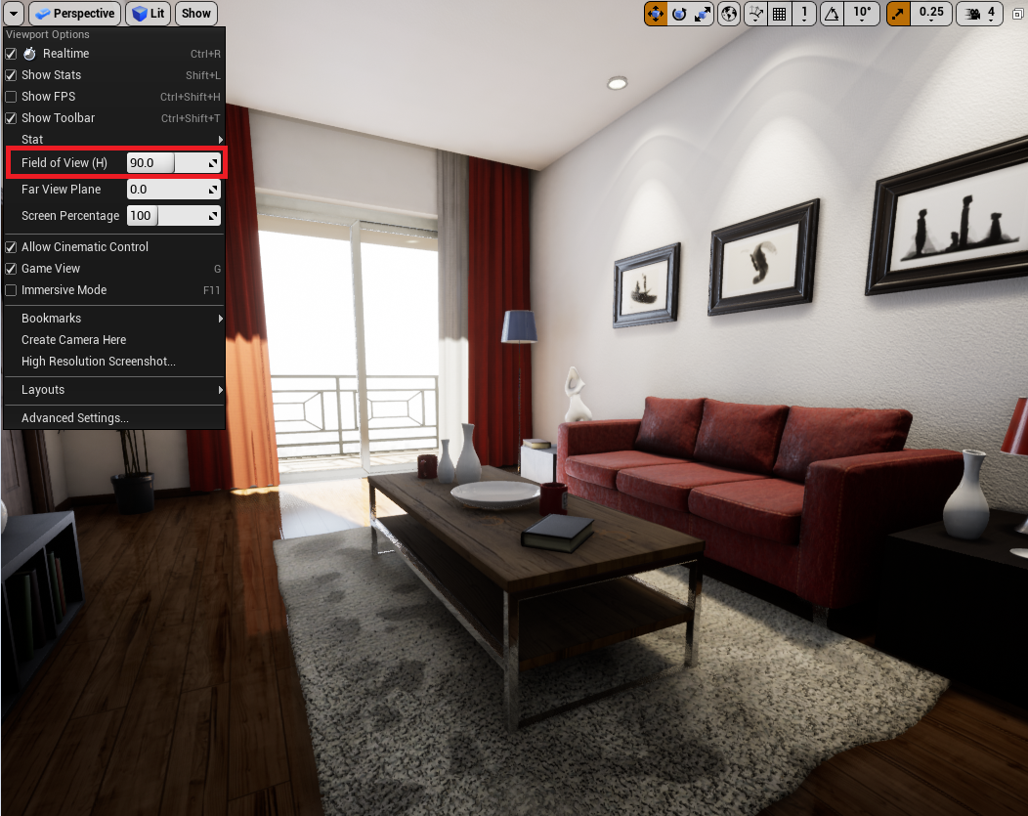Enable the Immersive Mode checkbox
Screen dimensions: 1028x816
coord(11,290)
